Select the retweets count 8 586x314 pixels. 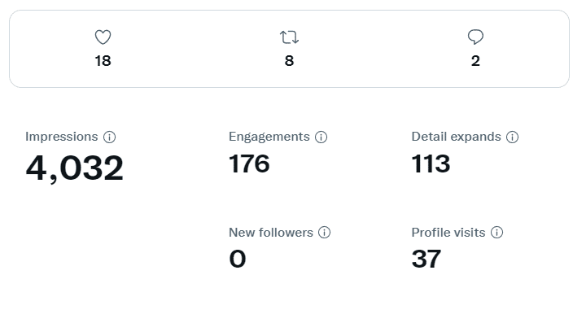[289, 61]
